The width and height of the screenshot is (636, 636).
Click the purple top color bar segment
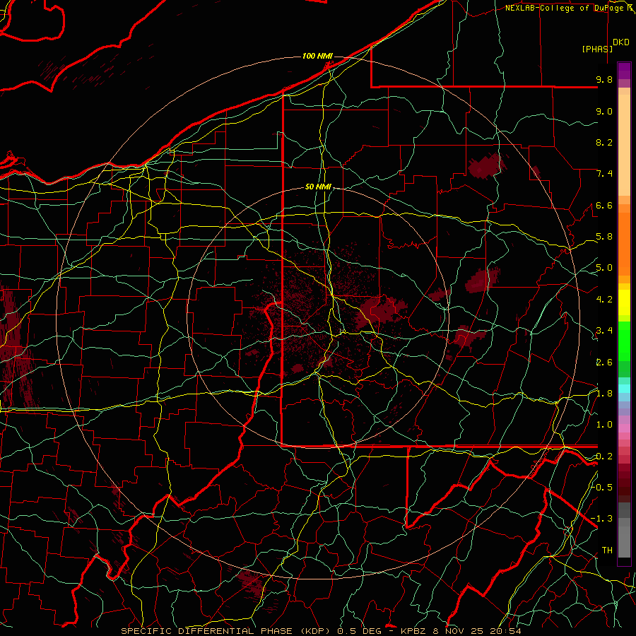click(624, 71)
